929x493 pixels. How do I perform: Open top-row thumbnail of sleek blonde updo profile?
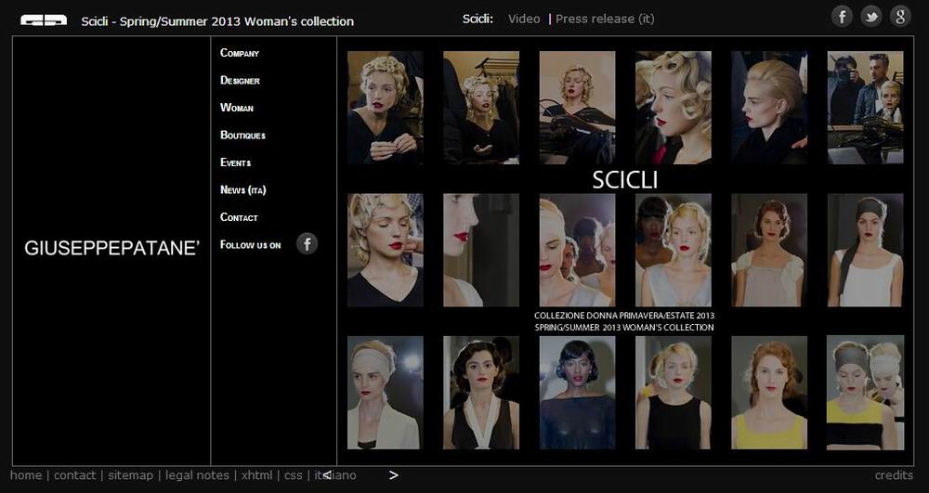769,107
